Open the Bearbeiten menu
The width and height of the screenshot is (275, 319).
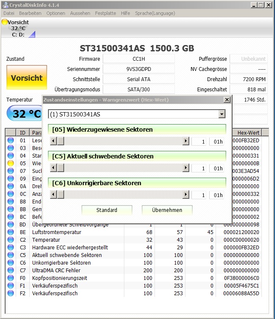point(30,13)
